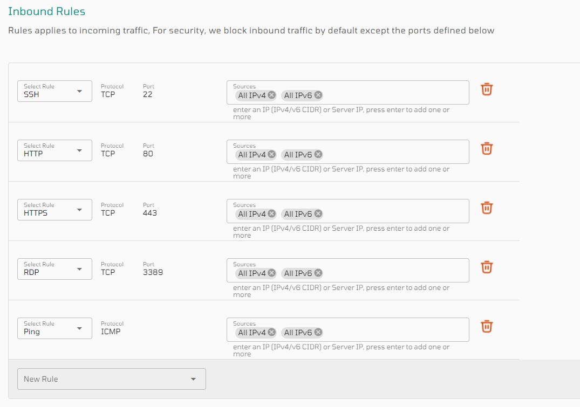Image resolution: width=580 pixels, height=407 pixels.
Task: Delete the HTTP inbound rule
Action: (x=487, y=149)
